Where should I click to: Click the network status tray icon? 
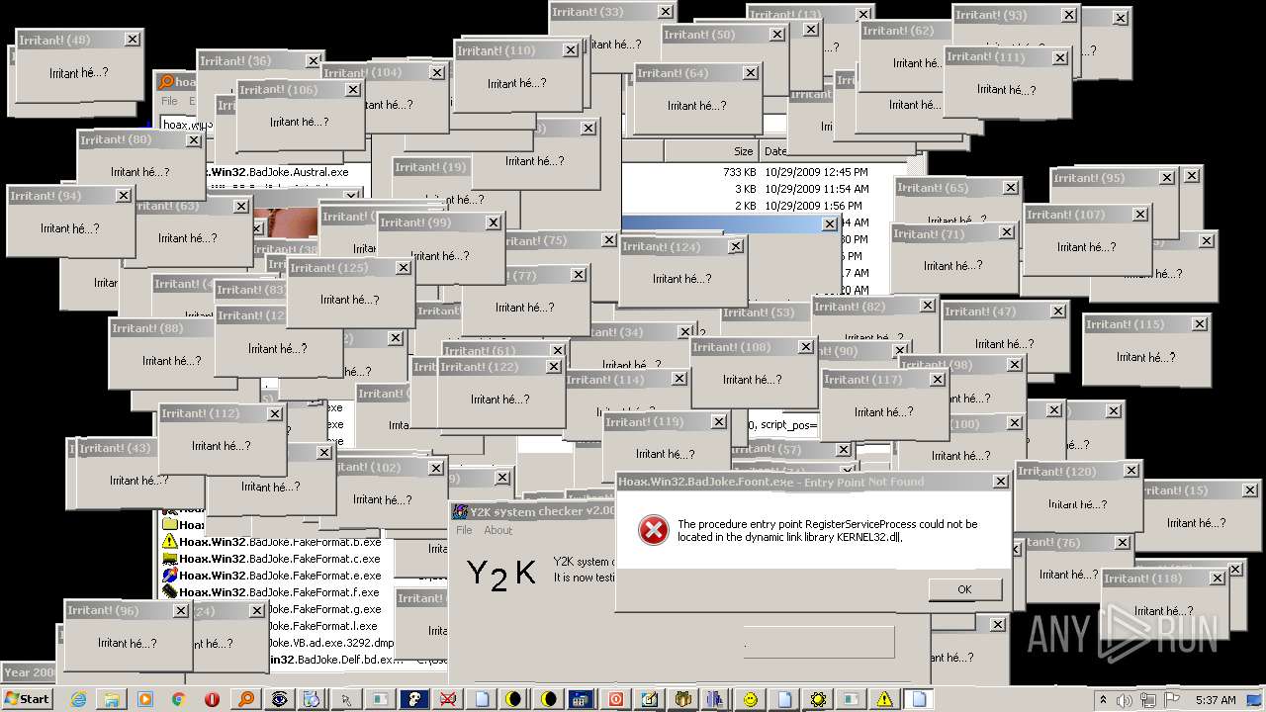click(x=1148, y=700)
